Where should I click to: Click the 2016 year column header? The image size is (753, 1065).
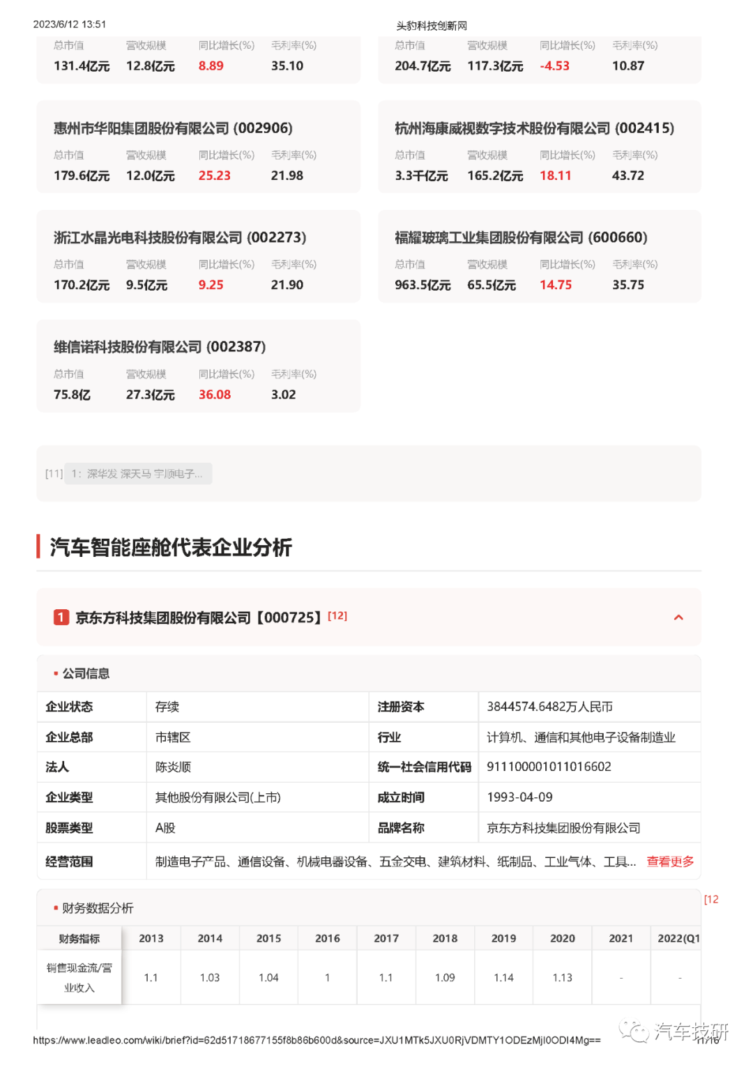pyautogui.click(x=328, y=938)
